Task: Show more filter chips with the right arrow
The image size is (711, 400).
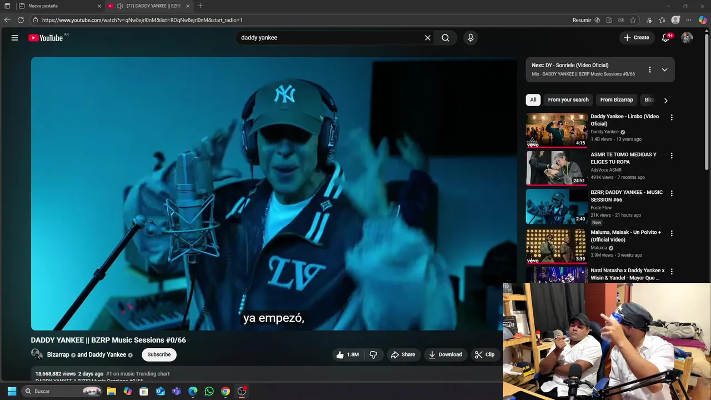Action: [665, 101]
